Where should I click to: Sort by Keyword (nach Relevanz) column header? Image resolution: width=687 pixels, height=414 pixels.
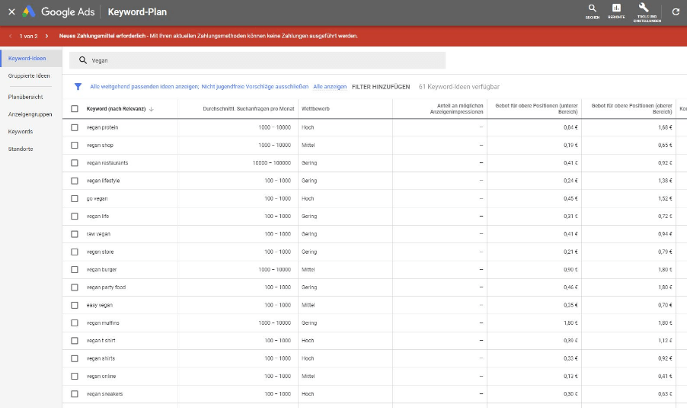(116, 109)
